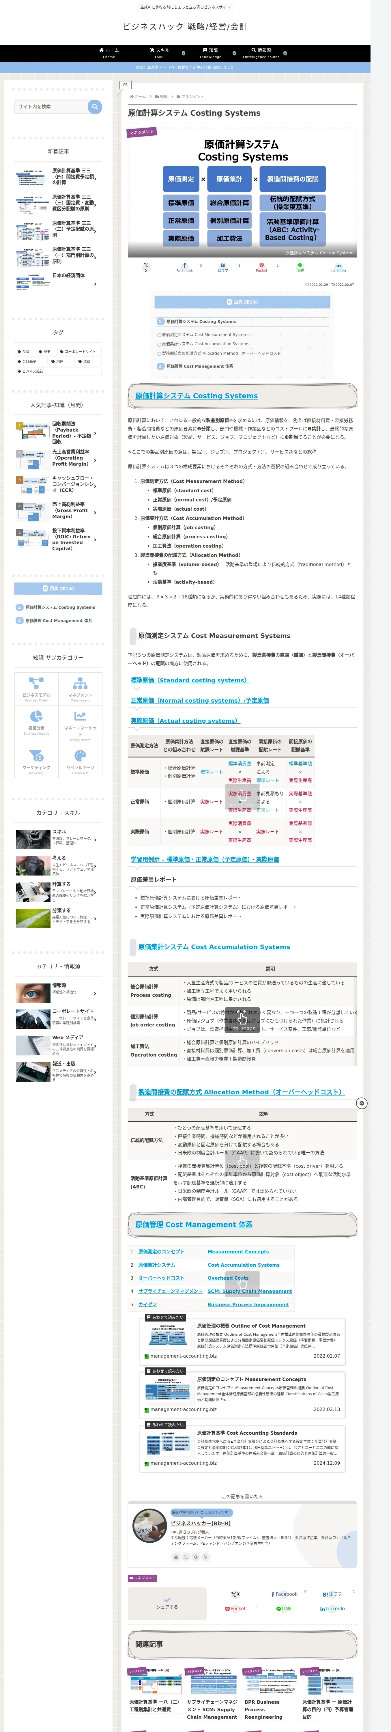This screenshot has width=391, height=1732.
Task: Open the 考える category thumbnail
Action: point(32,865)
